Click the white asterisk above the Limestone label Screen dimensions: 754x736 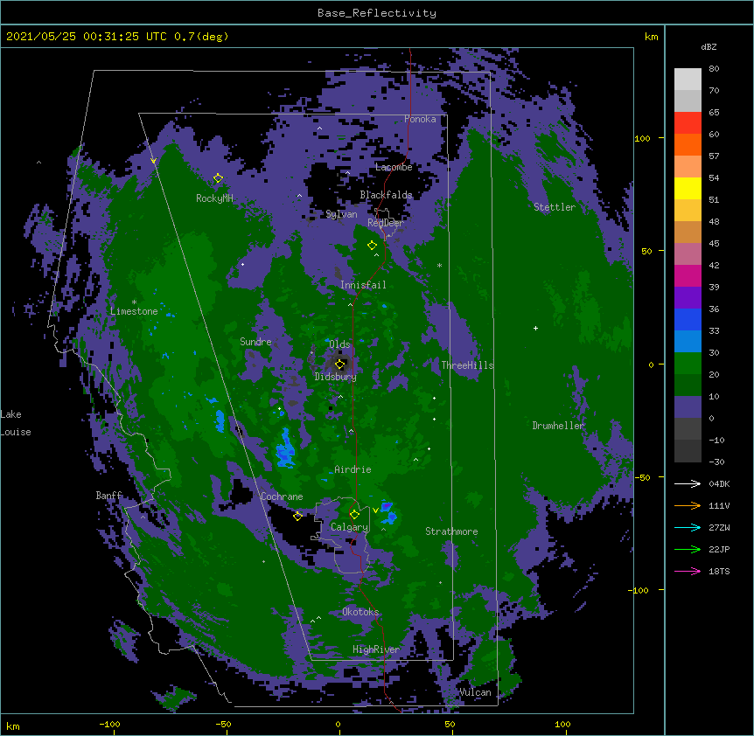(x=134, y=302)
